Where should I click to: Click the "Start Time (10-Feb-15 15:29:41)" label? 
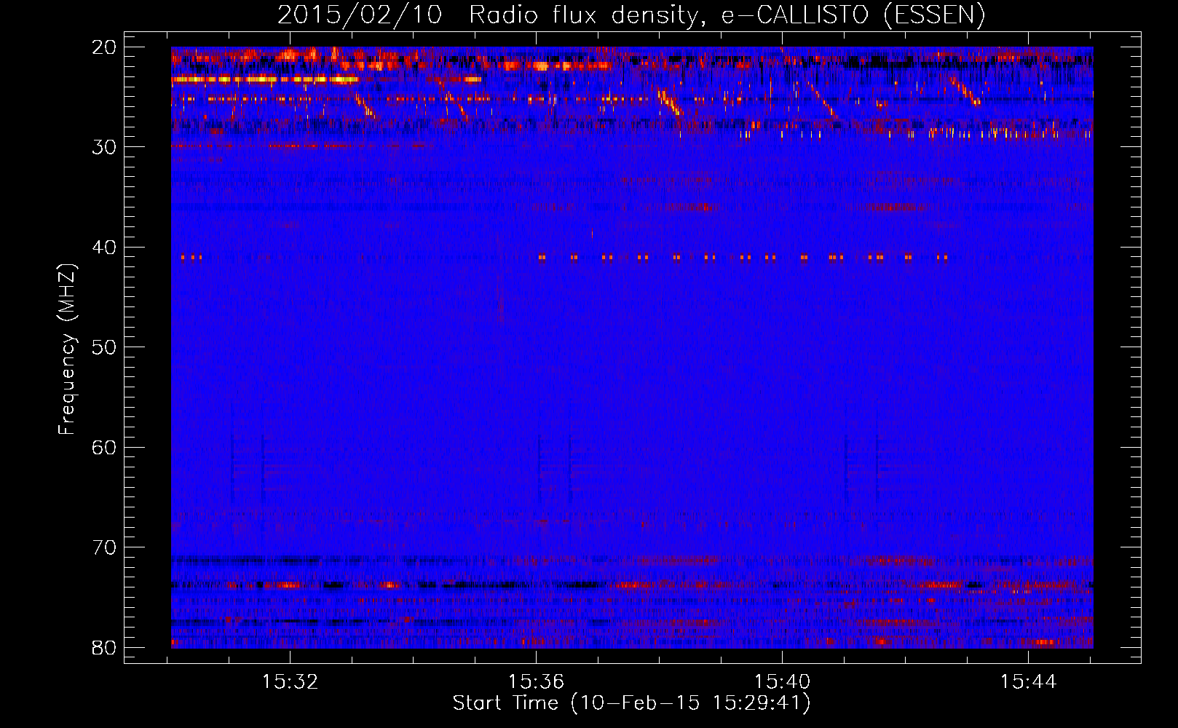[x=631, y=703]
